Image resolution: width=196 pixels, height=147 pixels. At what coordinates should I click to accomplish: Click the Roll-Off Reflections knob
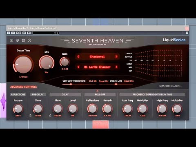92,109
